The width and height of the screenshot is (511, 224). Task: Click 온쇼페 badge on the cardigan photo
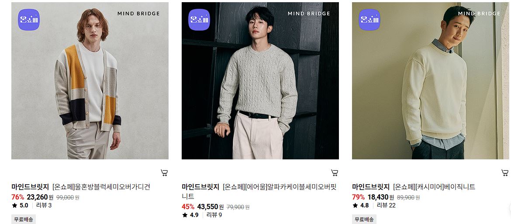29,20
